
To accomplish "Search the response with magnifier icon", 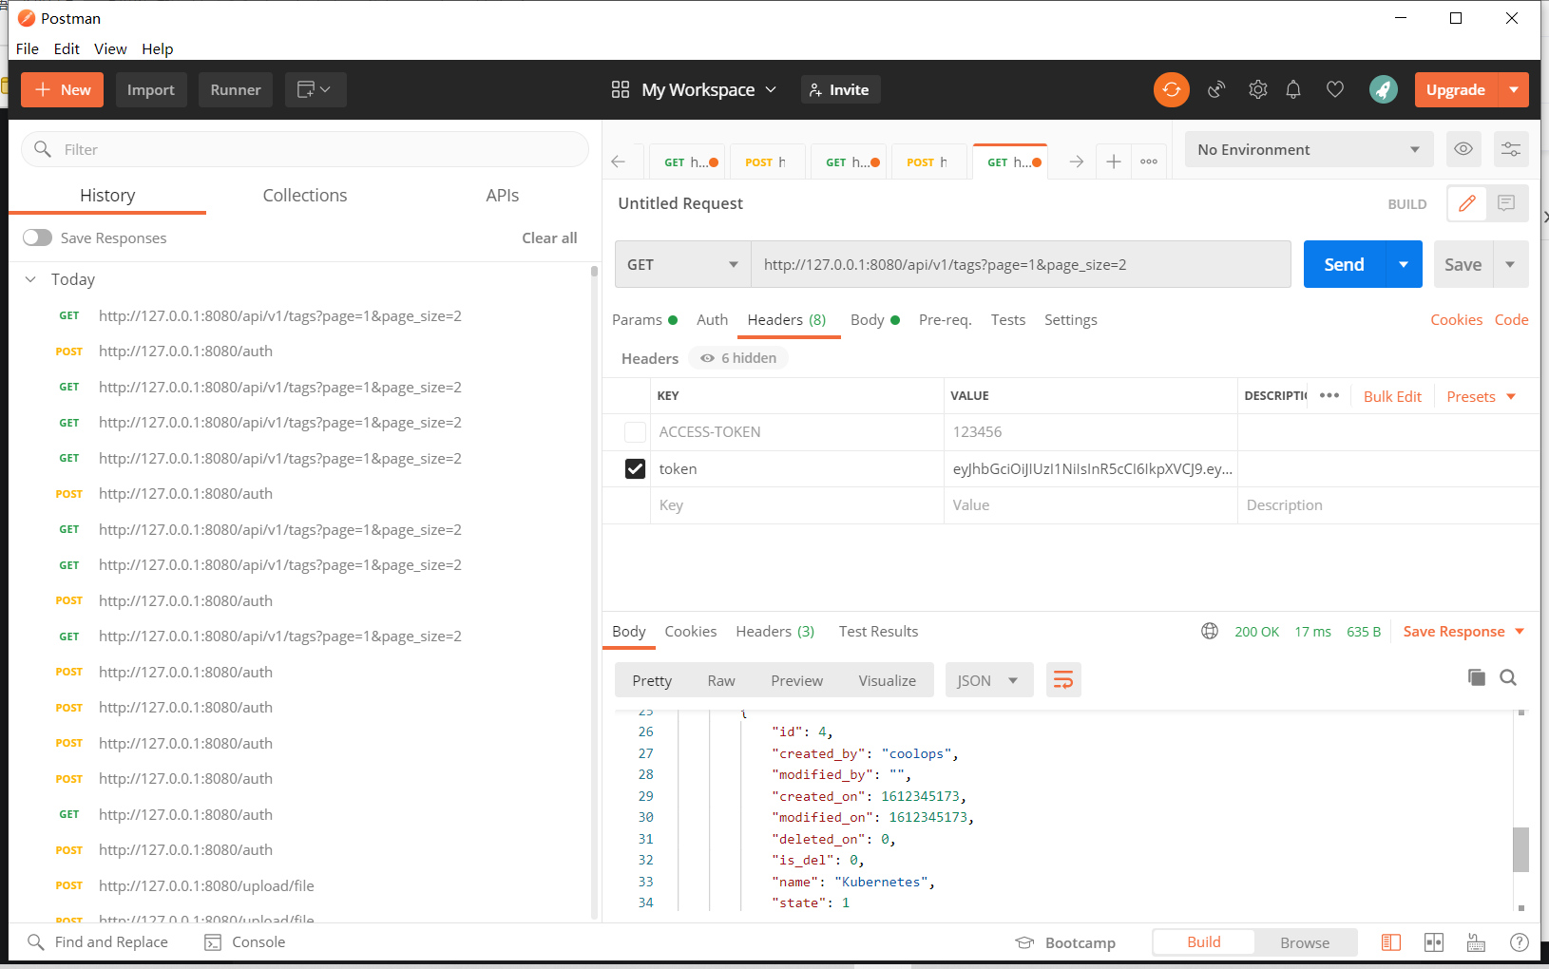I will 1508,677.
